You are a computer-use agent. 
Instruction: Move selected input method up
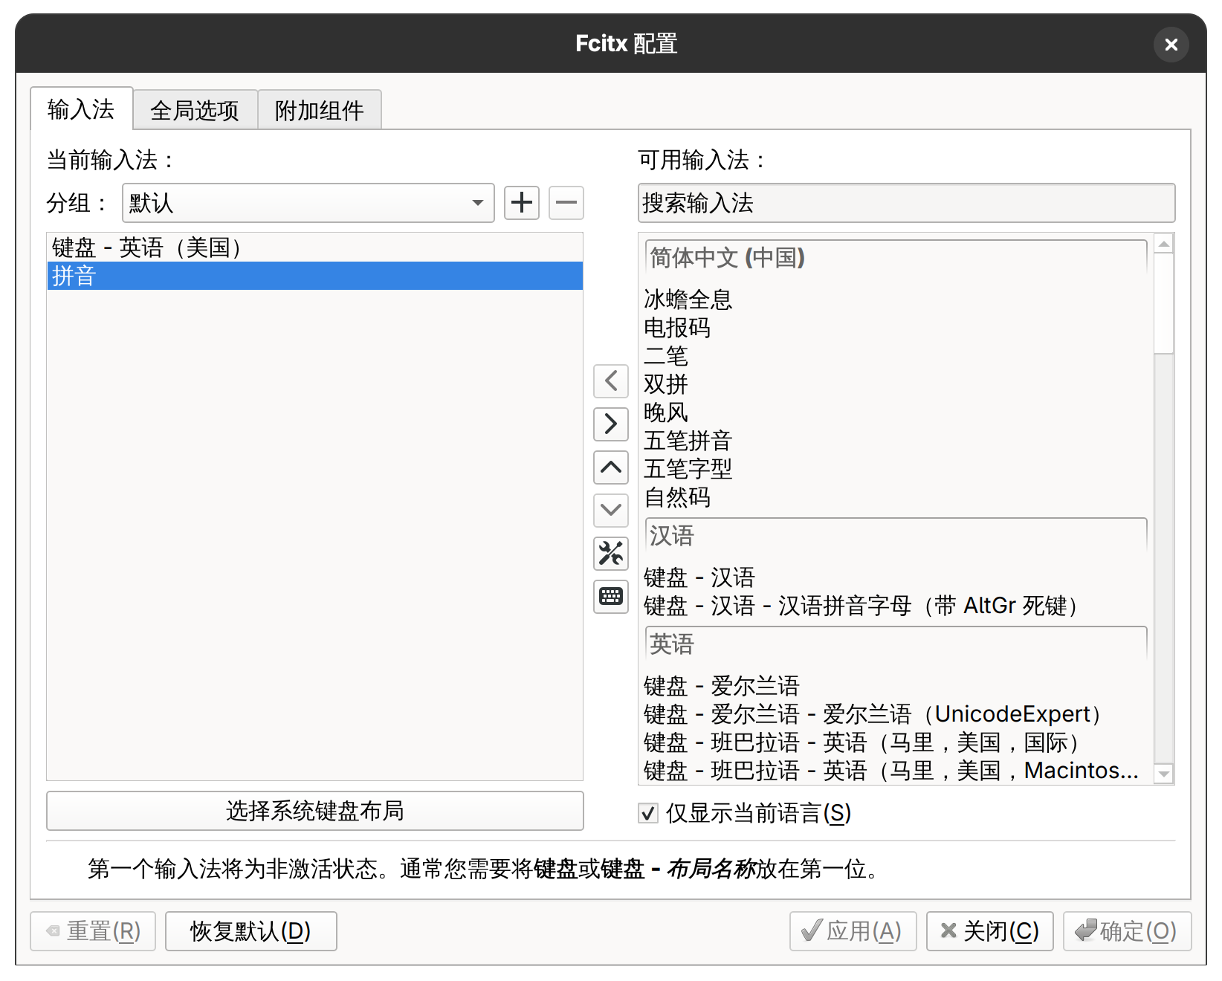click(611, 467)
